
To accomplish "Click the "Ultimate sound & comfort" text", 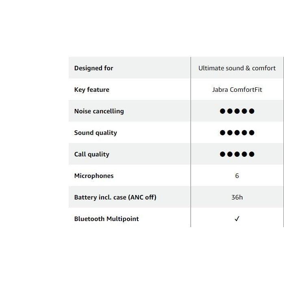I will click(237, 68).
